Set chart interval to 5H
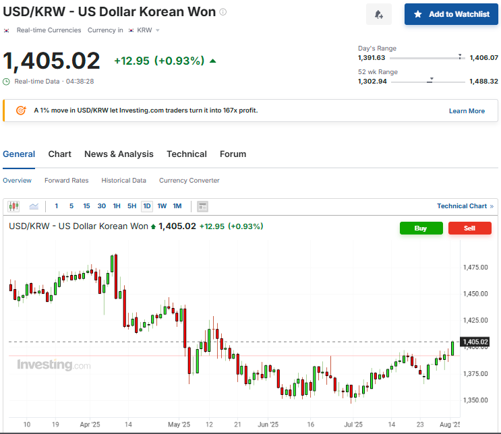This screenshot has height=434, width=501. coord(132,206)
